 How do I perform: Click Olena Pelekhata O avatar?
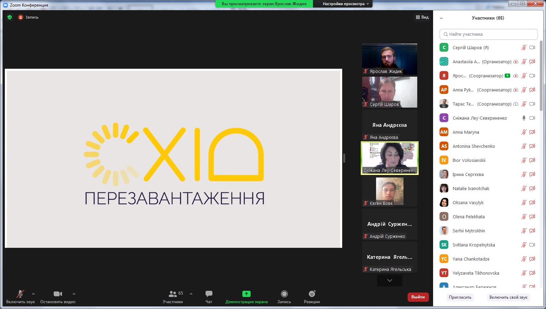pos(444,217)
